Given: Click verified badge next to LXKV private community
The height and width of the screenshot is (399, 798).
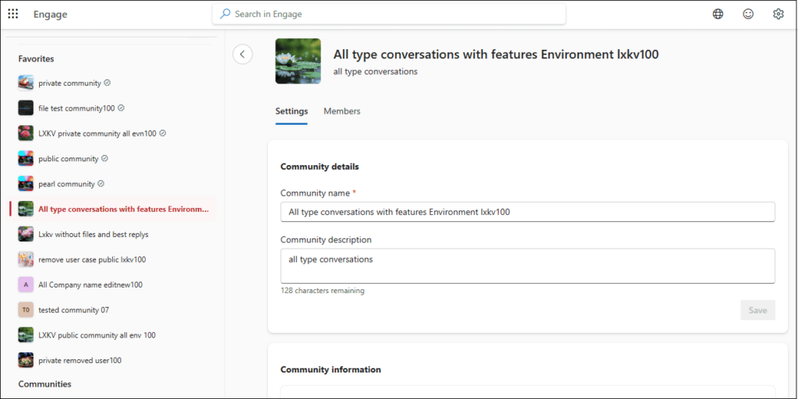Looking at the screenshot, I should 163,132.
